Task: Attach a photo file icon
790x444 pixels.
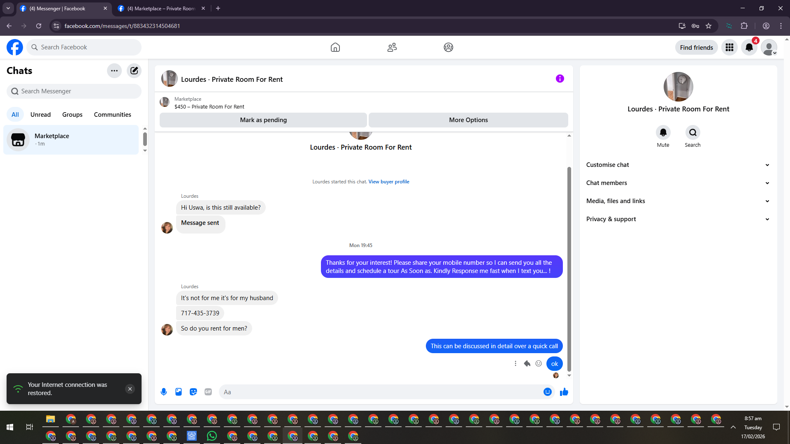Action: click(x=179, y=392)
